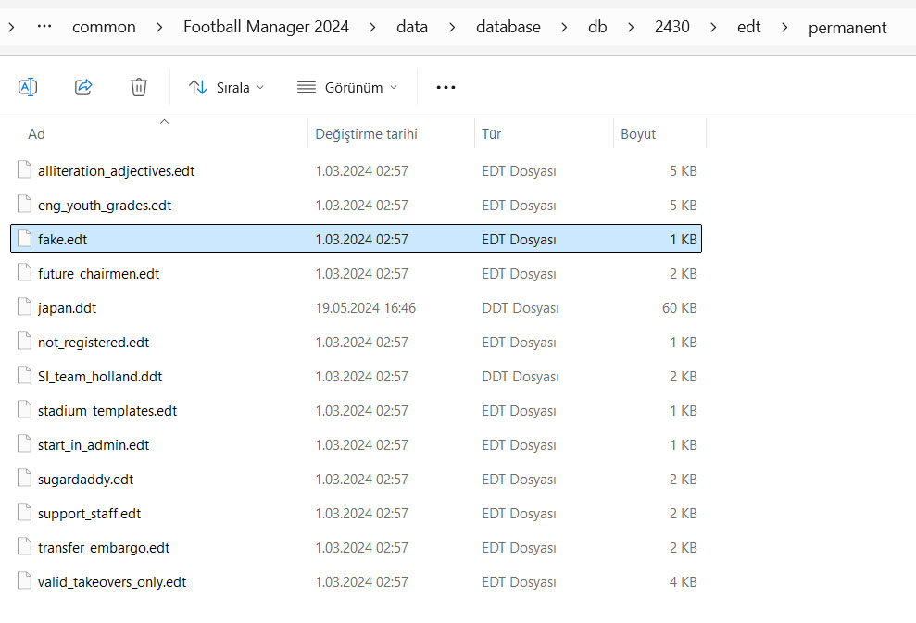The image size is (916, 623).
Task: Select the transfer_embargo.edt file
Action: pyautogui.click(x=104, y=548)
